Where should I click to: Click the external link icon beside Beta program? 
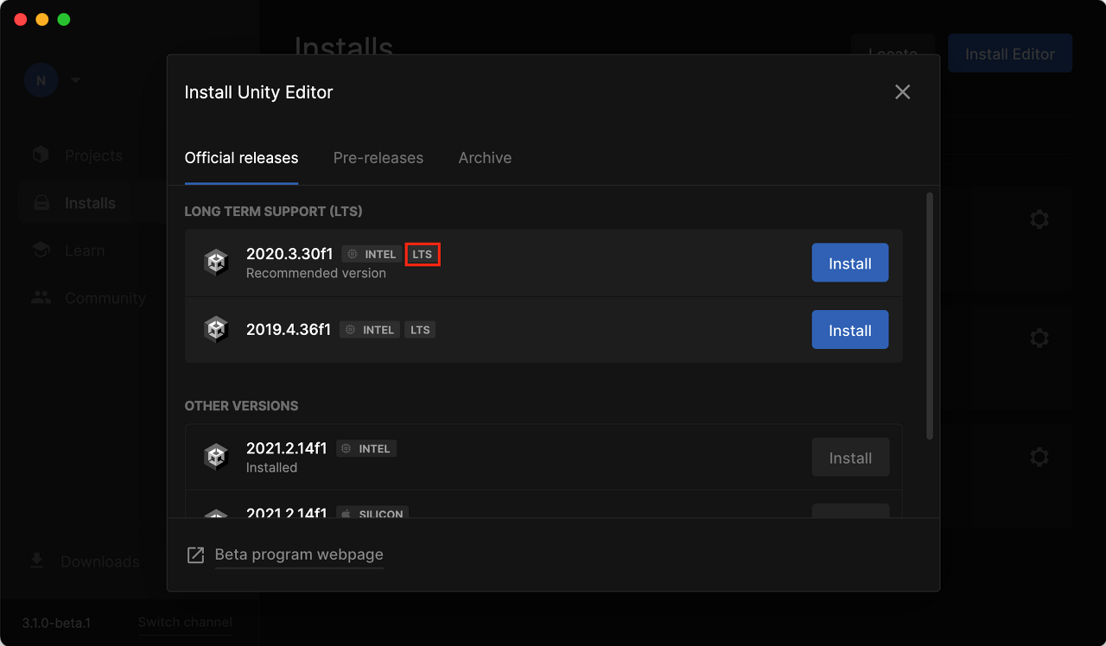coord(196,554)
